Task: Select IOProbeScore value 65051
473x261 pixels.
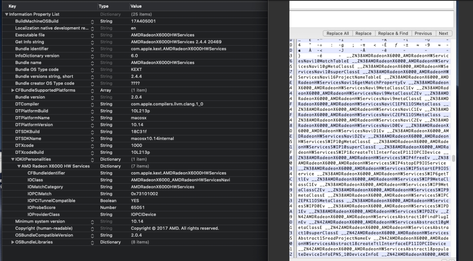Action: (138, 208)
